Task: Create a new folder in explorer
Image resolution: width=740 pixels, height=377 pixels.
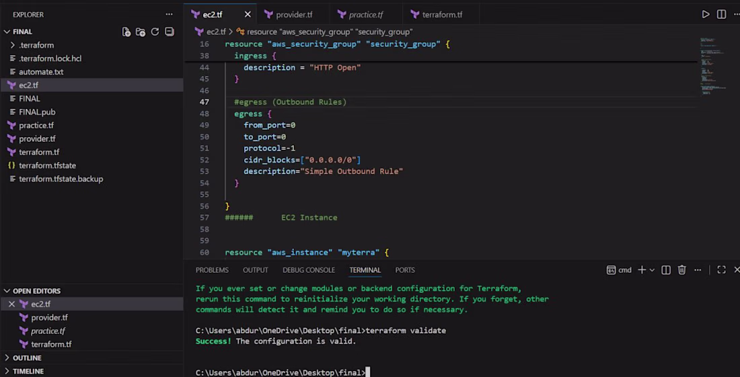Action: (141, 32)
